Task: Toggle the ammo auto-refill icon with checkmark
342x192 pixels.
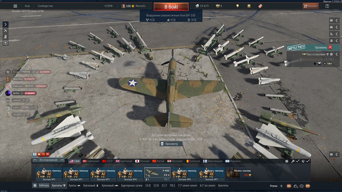Action: 305,161
